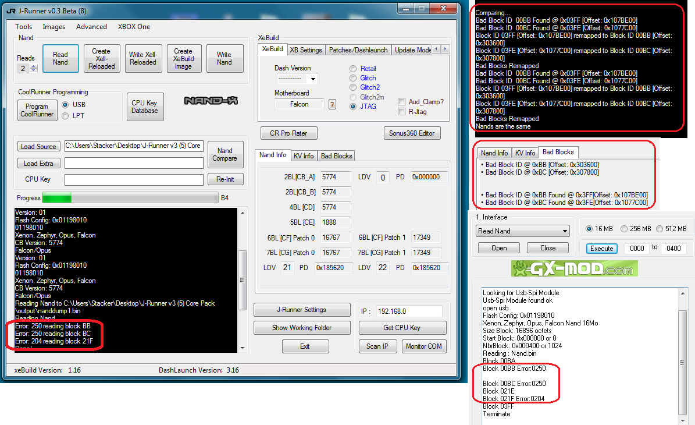The height and width of the screenshot is (425, 695).
Task: Open Sonus360 Editor
Action: coord(412,133)
